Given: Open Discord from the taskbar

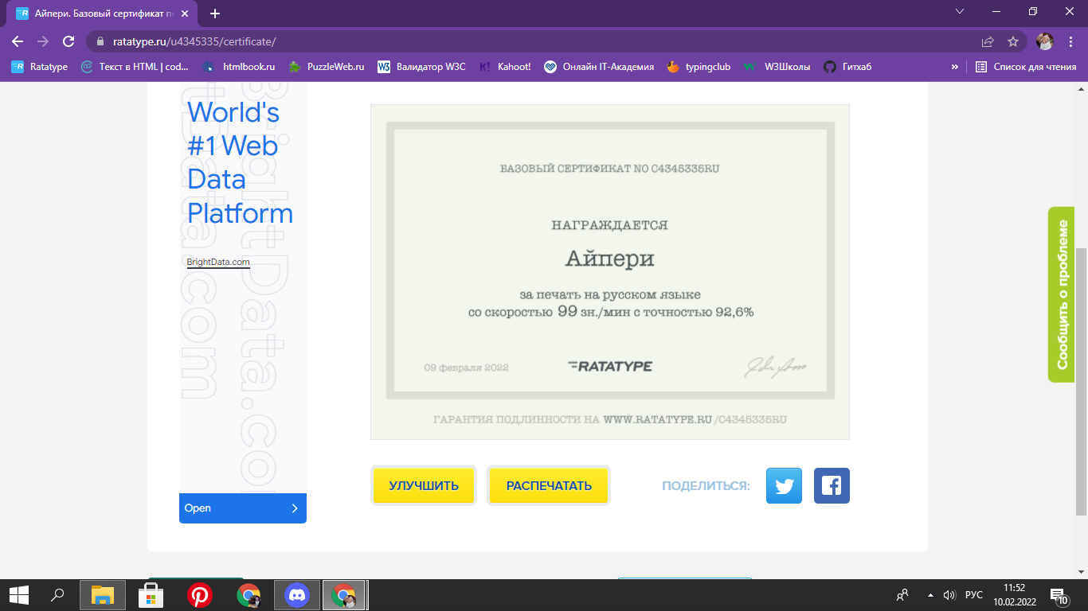Looking at the screenshot, I should pos(297,595).
